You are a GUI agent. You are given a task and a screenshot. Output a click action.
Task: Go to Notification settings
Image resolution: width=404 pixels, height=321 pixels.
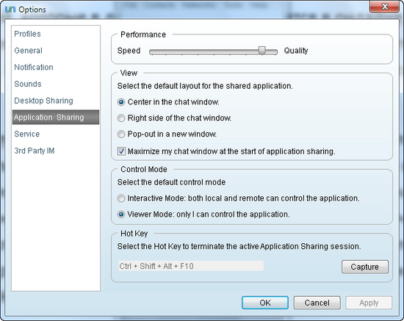(x=34, y=68)
